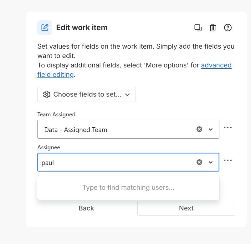Expand the Team Assigned dropdown chevron
The height and width of the screenshot is (244, 251).
211,129
